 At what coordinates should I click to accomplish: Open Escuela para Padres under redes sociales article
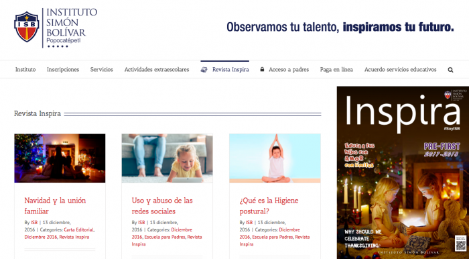165,237
